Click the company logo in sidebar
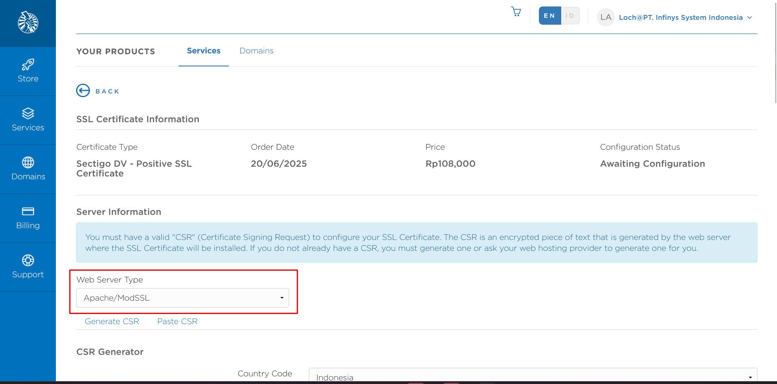This screenshot has width=777, height=384. click(x=28, y=22)
